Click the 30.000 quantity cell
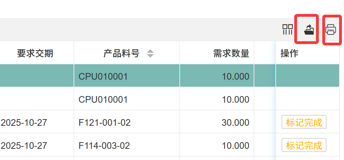The height and width of the screenshot is (160, 344). (235, 123)
